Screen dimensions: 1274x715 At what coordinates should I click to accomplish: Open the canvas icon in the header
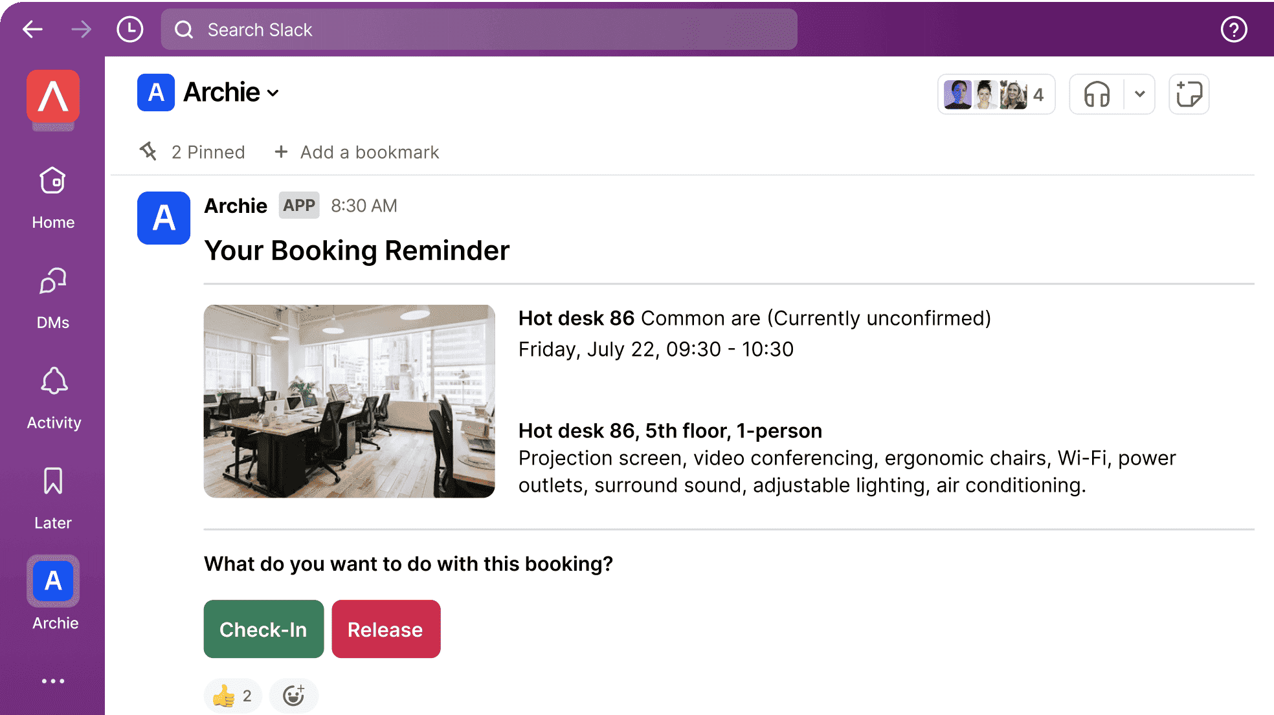(x=1189, y=94)
